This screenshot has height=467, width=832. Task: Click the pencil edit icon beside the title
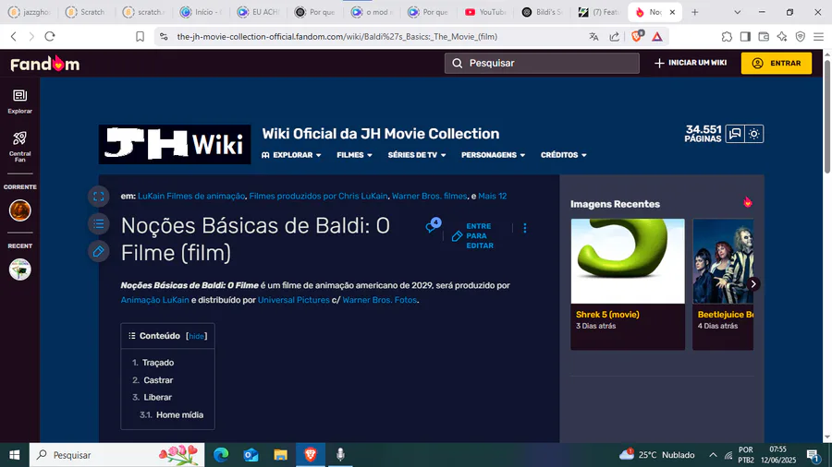coord(99,252)
